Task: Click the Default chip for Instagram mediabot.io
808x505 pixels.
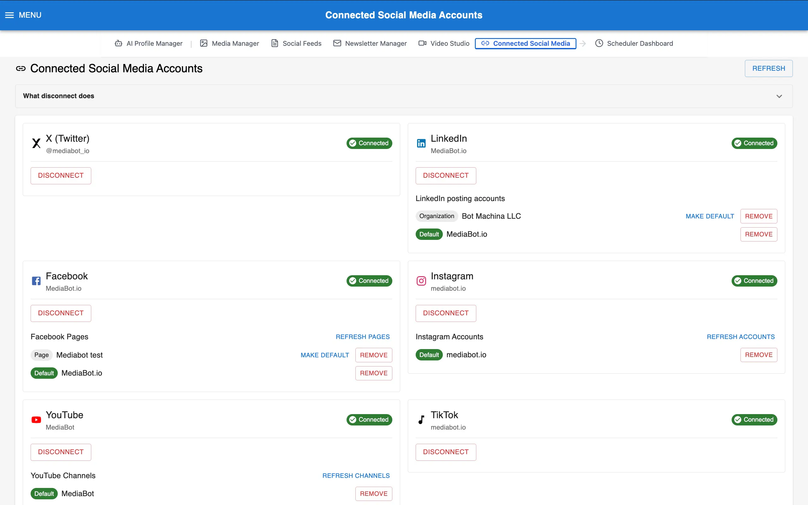Action: click(429, 355)
